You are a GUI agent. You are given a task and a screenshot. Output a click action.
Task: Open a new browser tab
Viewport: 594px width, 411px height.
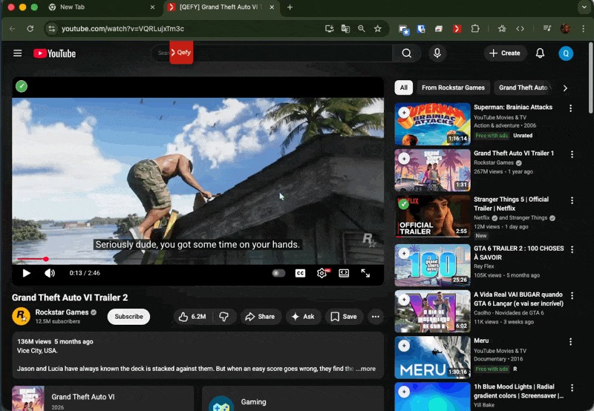[x=290, y=7]
